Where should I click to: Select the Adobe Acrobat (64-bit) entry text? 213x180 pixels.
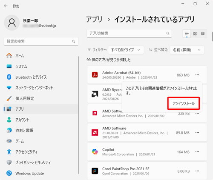pyautogui.click(x=121, y=73)
